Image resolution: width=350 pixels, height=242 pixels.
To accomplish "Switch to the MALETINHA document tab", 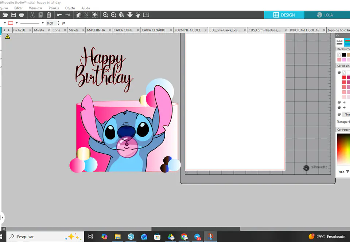I will tap(96, 30).
